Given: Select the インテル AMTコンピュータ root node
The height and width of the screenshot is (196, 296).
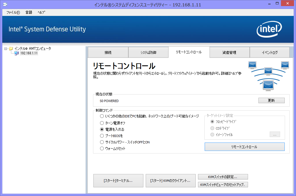Looking at the screenshot, I should (33, 49).
